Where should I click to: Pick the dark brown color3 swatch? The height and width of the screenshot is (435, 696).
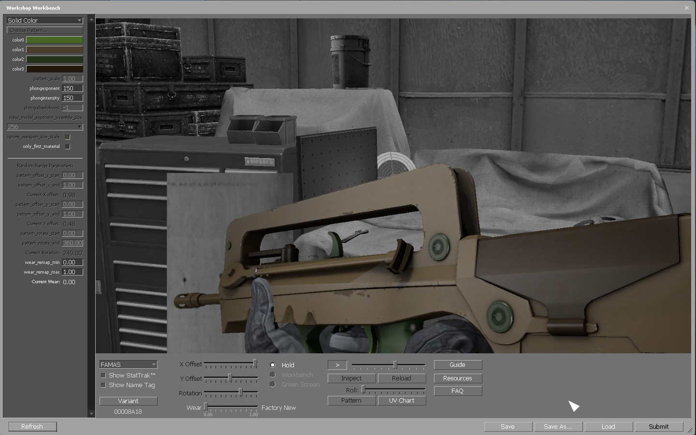55,69
